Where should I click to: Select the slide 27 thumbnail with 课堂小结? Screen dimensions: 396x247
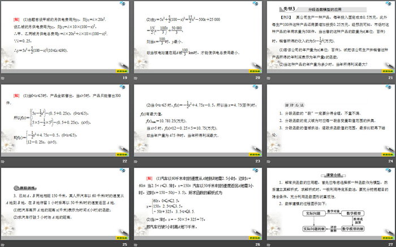(331, 204)
